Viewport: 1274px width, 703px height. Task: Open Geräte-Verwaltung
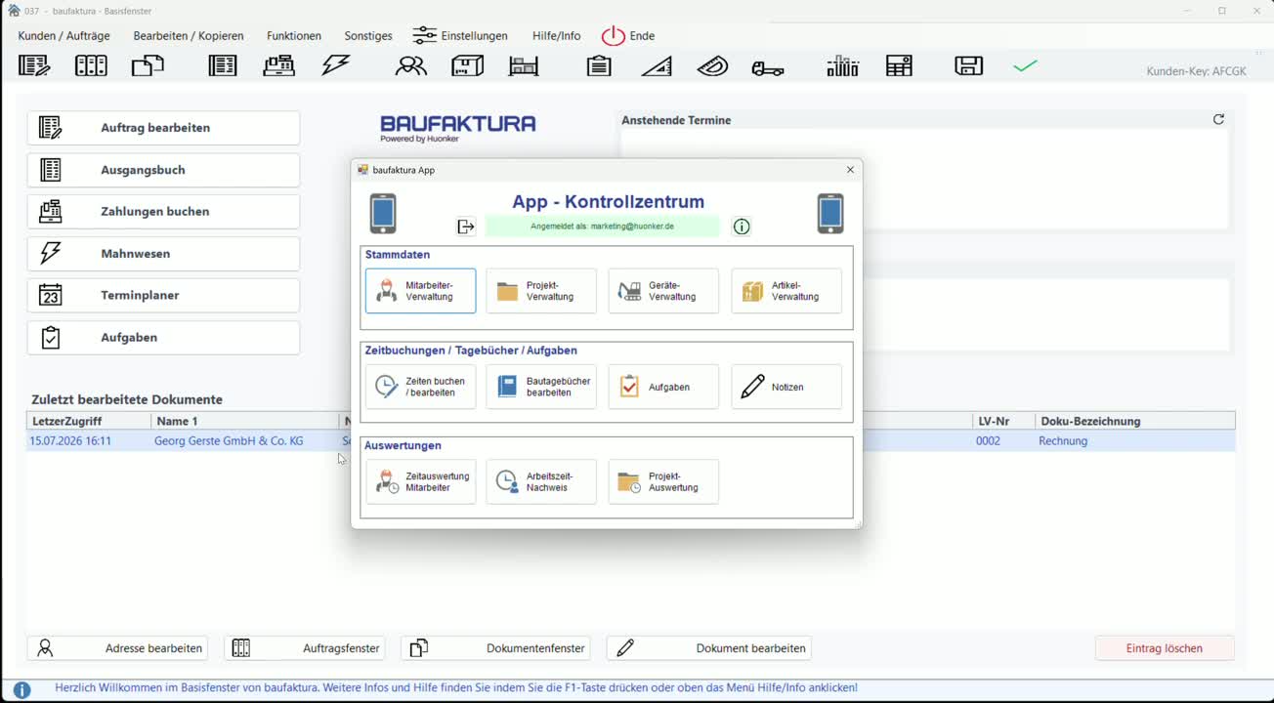click(x=663, y=291)
